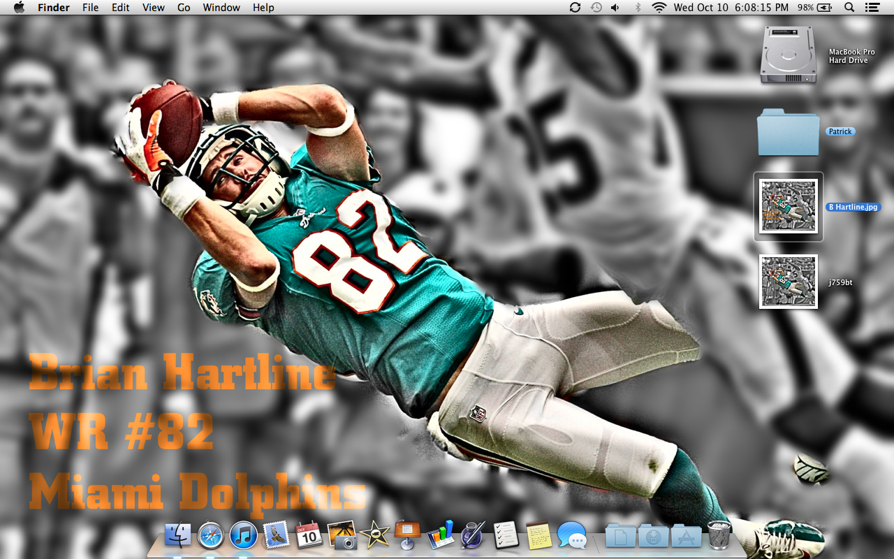Screen dimensions: 894x559
Task: Launch Safari from the Dock
Action: [211, 535]
